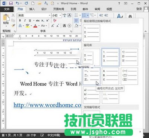Apply paragraph shading with paint bucket

coord(77,26)
